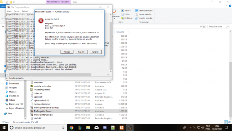The width and height of the screenshot is (232, 131).
Task: Refresh the folder view icon
Action: coord(204,27)
